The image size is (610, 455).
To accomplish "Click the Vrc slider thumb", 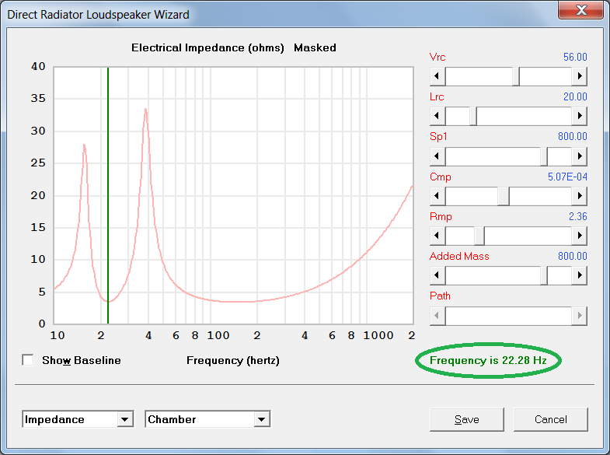I will pyautogui.click(x=516, y=76).
